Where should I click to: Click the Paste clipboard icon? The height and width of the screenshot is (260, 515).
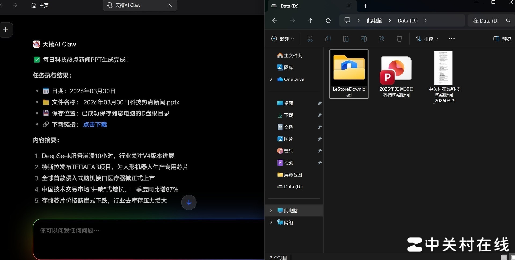tap(346, 39)
